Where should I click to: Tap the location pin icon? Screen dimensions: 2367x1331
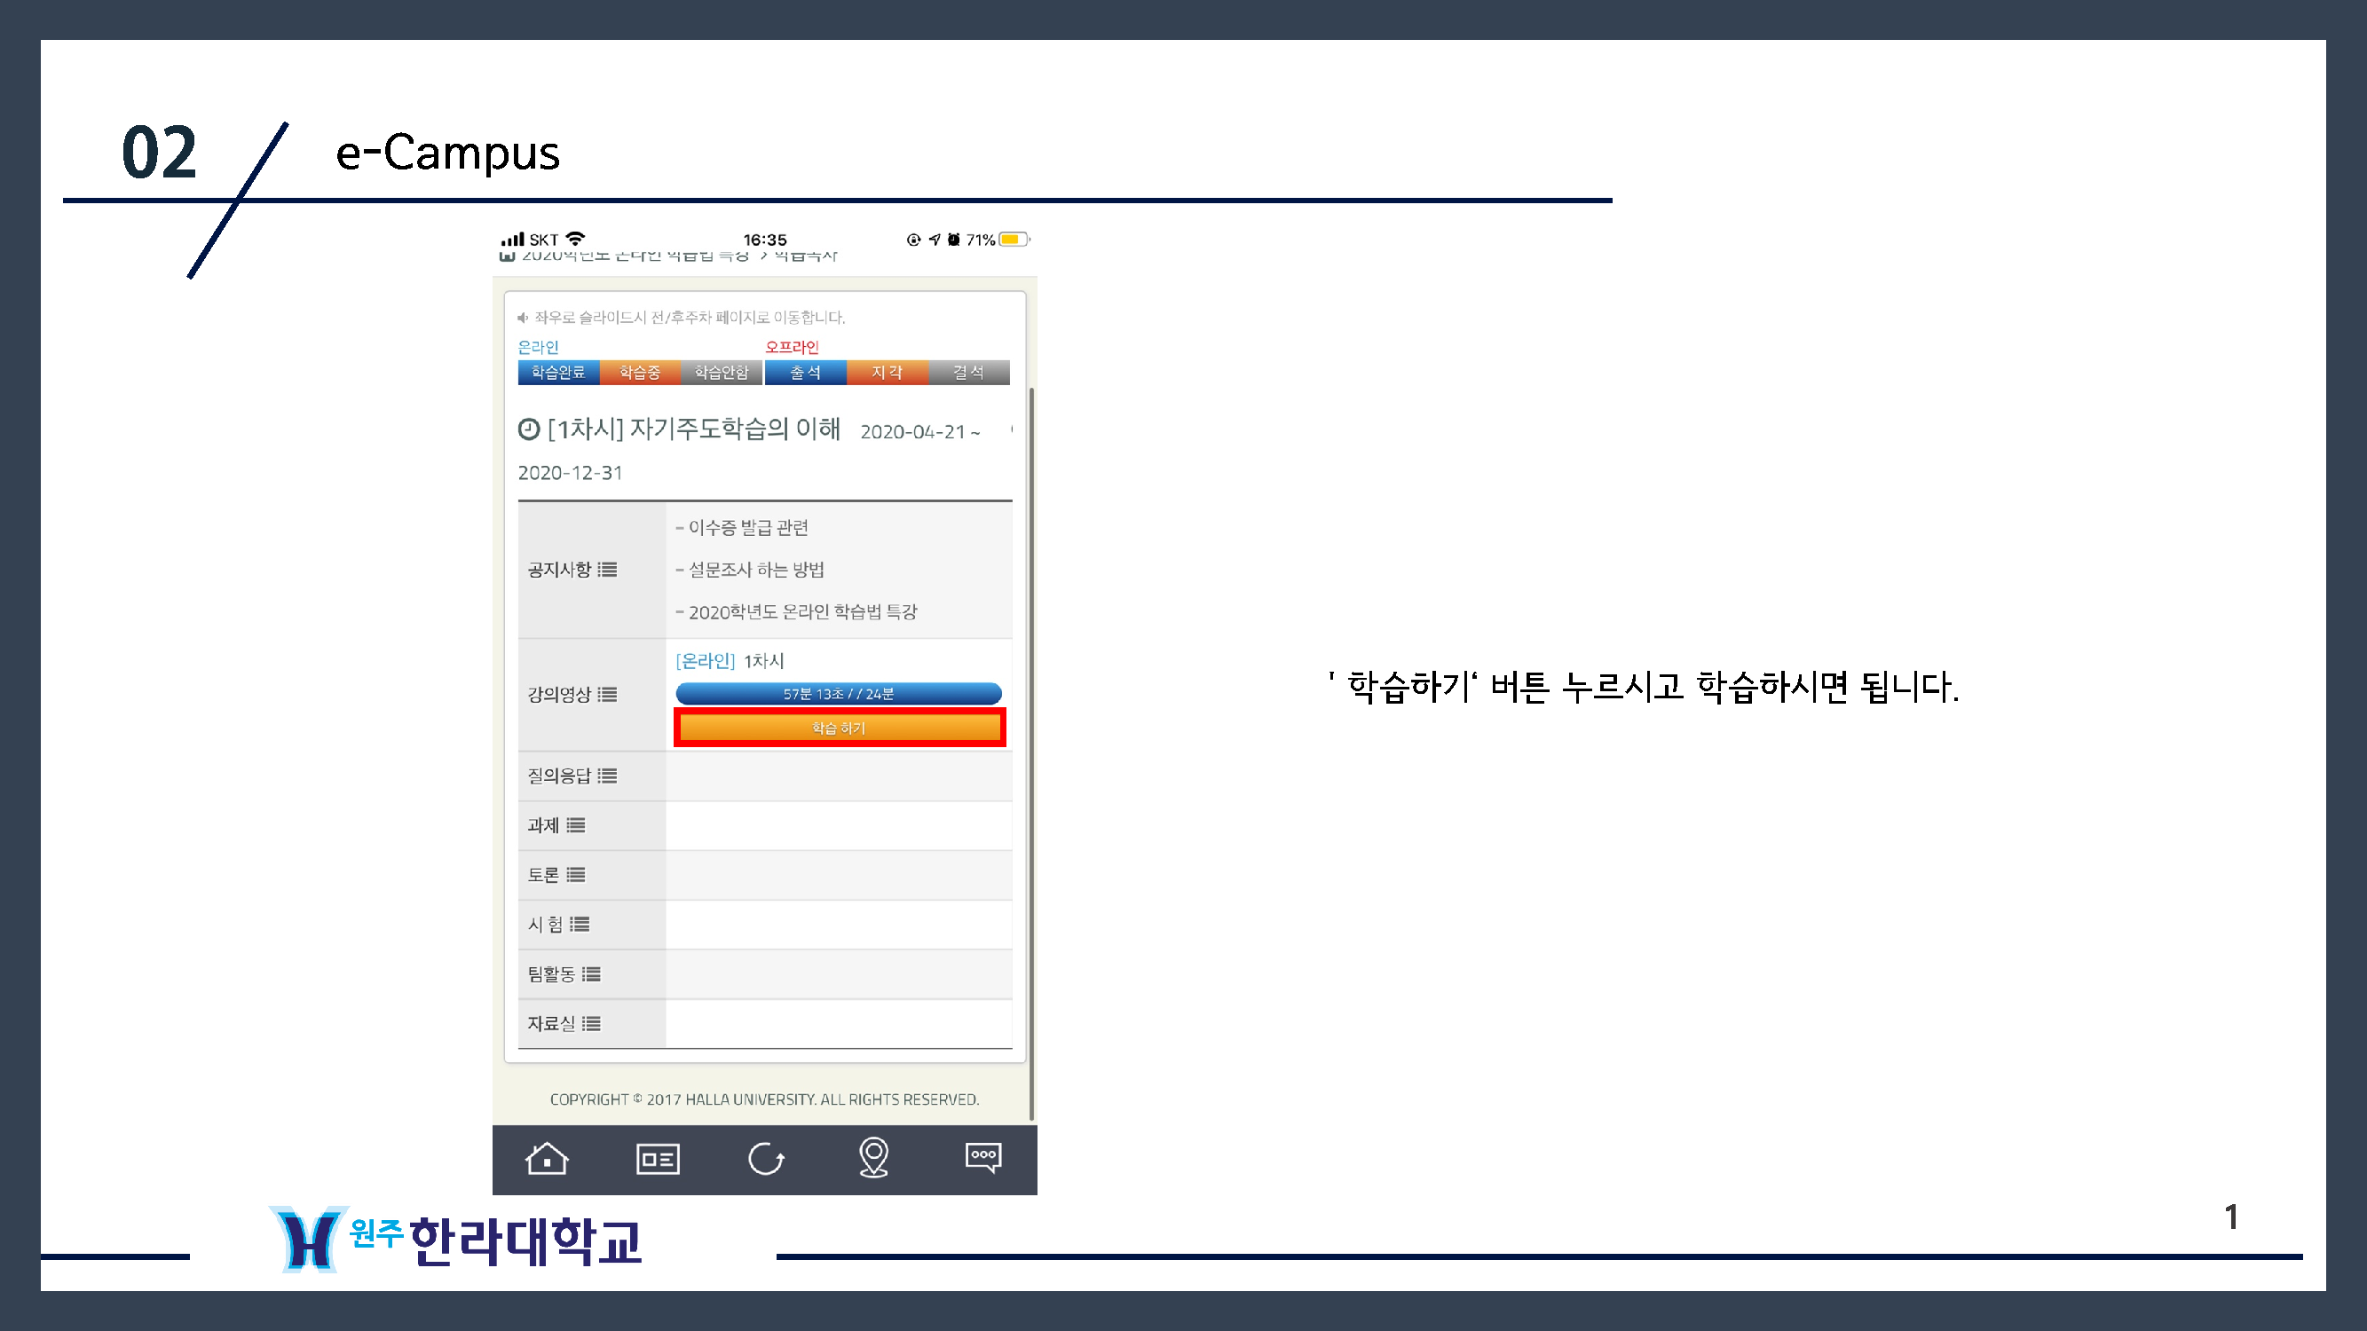(x=873, y=1156)
